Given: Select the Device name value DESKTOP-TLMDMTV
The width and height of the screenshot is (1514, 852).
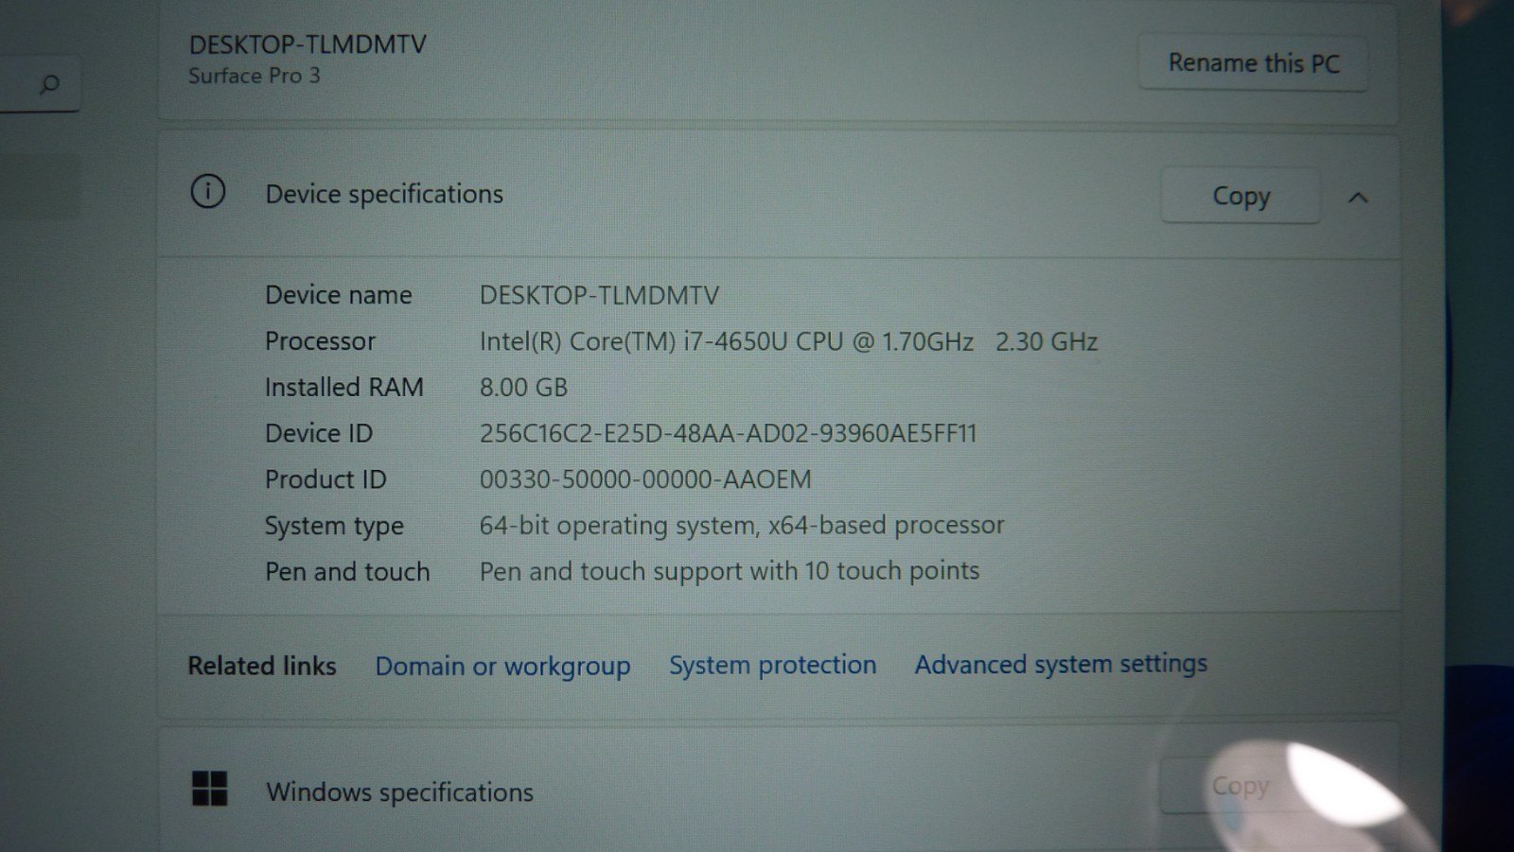Looking at the screenshot, I should click(599, 295).
